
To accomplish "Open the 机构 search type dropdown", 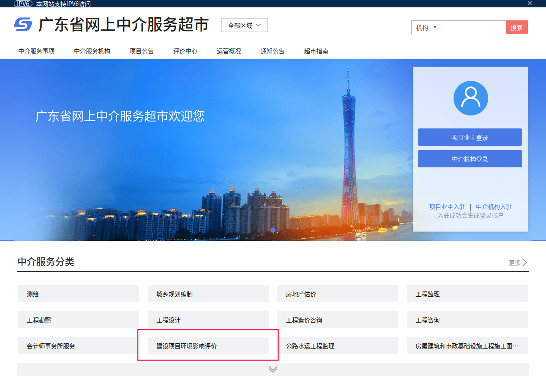I will click(x=426, y=27).
